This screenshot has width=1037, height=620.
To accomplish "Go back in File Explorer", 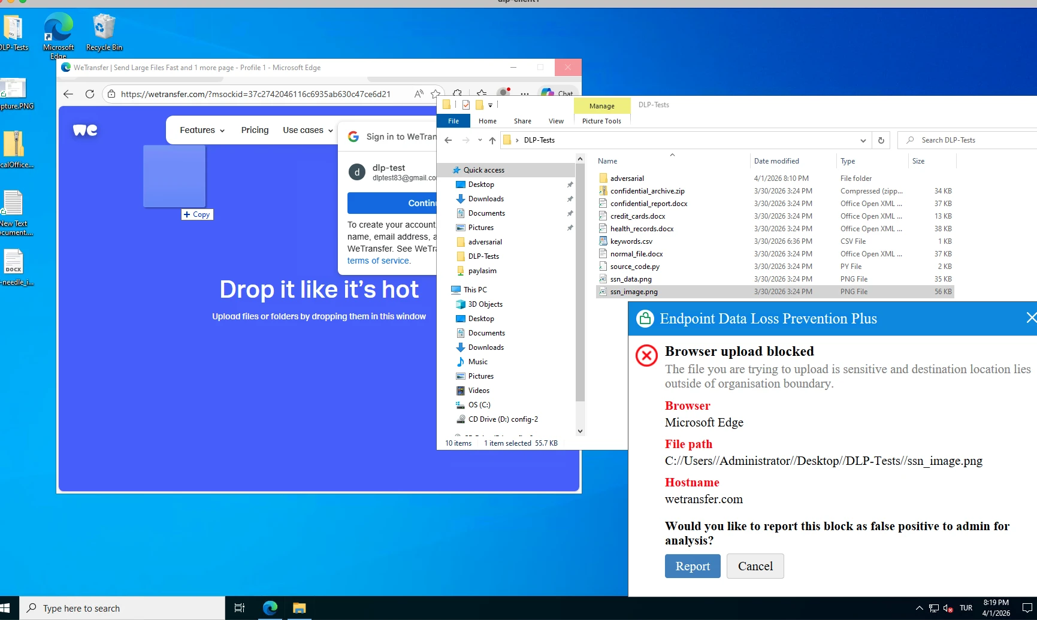I will 448,140.
